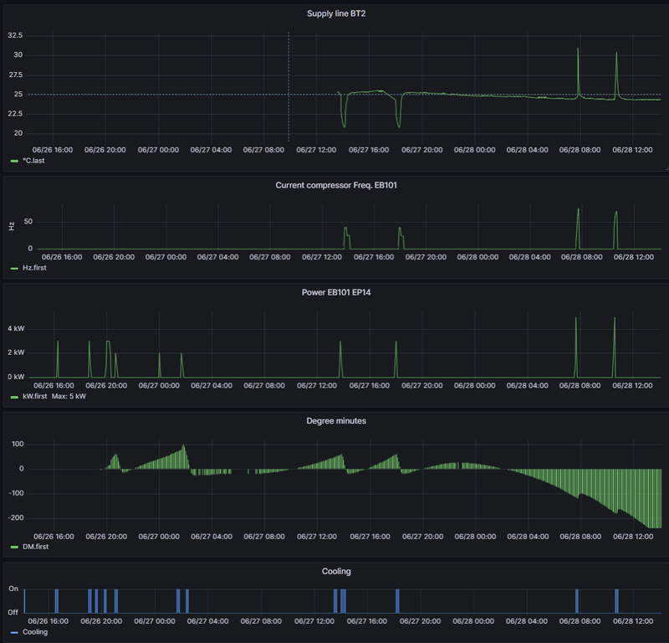Click the green °C.last legend color swatch
This screenshot has height=643, width=669.
click(14, 161)
